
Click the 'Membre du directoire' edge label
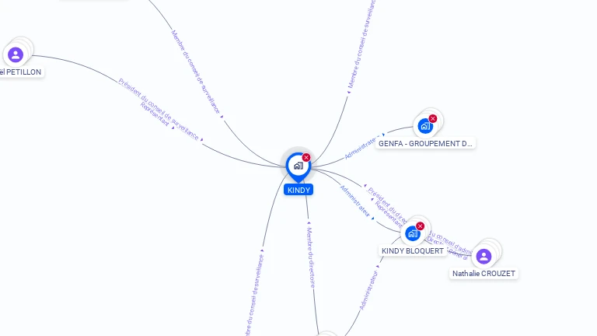(310, 258)
